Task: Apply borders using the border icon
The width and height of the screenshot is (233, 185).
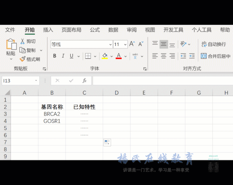Action: click(88, 56)
